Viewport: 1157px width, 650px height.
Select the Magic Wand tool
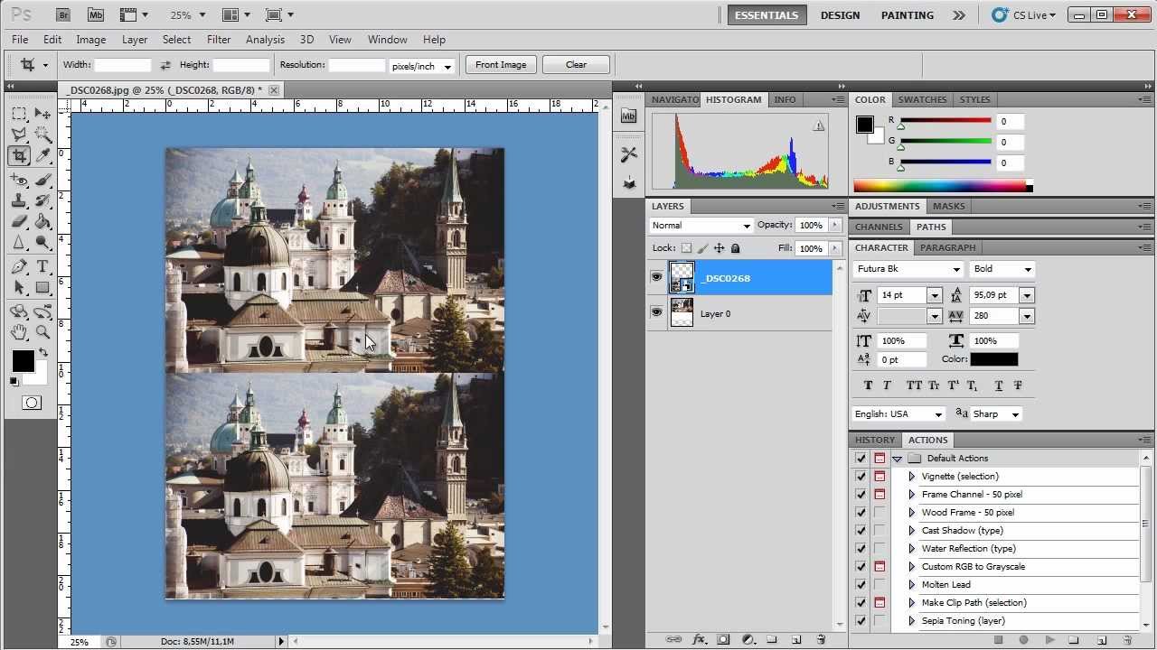(42, 135)
